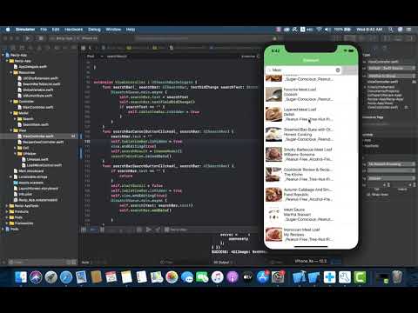Click the simulator search field containing Meat
The image size is (418, 313).
(304, 70)
